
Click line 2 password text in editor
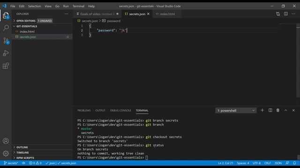point(112,30)
